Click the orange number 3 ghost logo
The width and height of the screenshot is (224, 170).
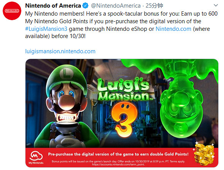[124, 120]
